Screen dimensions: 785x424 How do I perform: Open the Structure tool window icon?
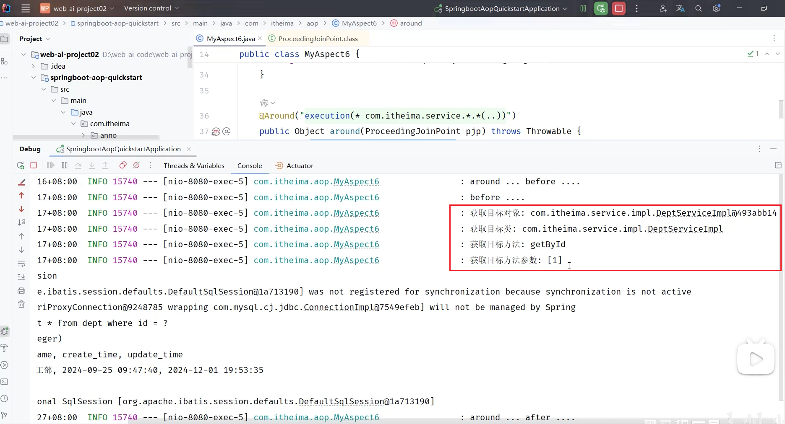point(5,61)
